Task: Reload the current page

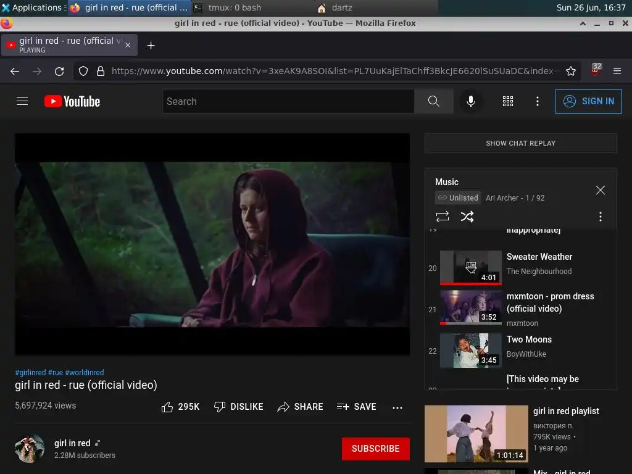Action: 59,72
